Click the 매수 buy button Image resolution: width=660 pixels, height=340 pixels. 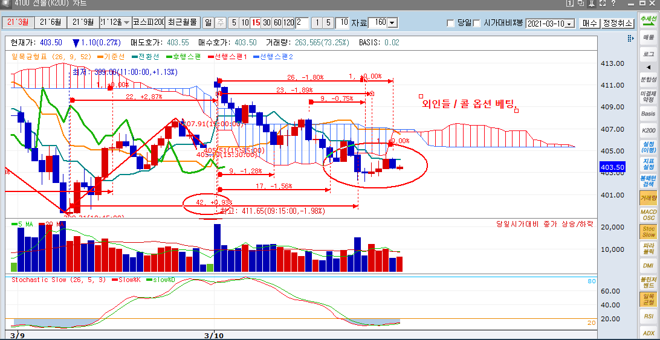(x=589, y=23)
